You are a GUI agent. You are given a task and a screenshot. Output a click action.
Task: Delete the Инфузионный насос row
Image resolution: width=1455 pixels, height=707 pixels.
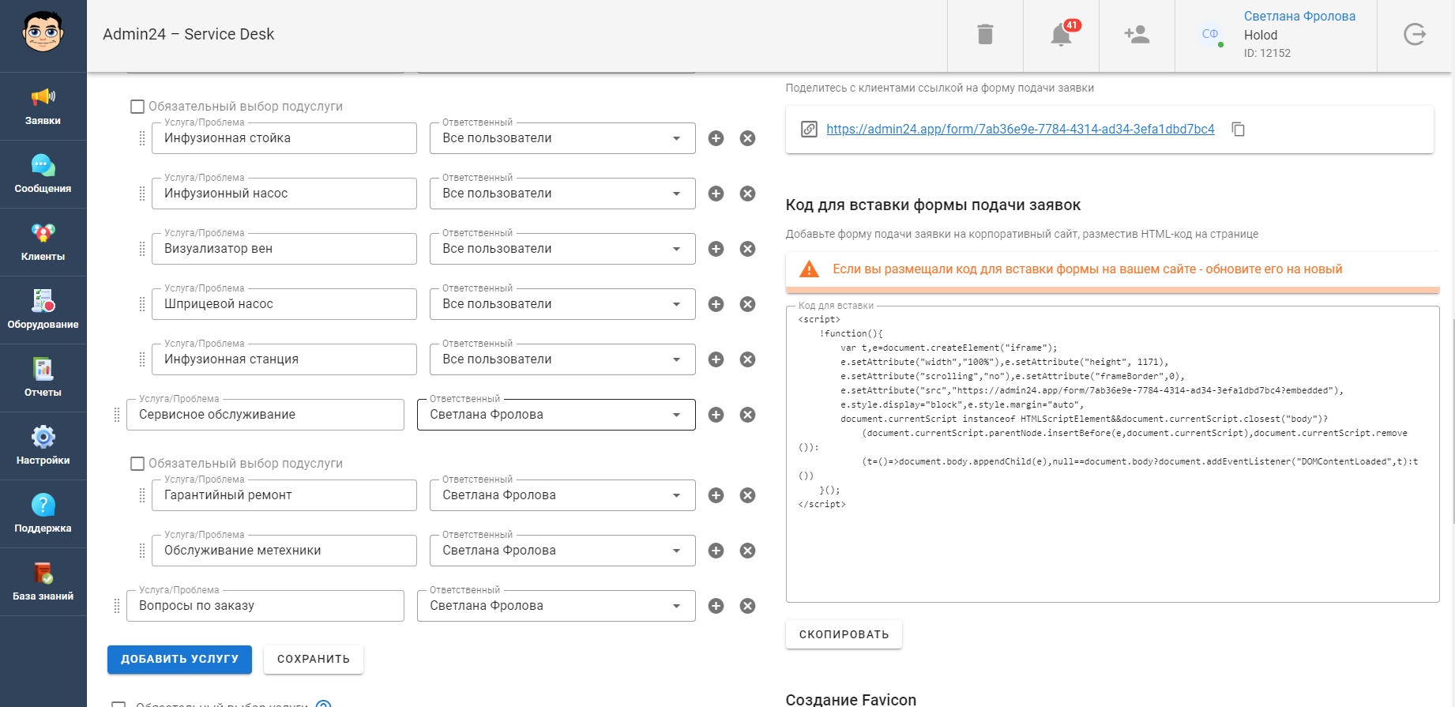tap(747, 194)
